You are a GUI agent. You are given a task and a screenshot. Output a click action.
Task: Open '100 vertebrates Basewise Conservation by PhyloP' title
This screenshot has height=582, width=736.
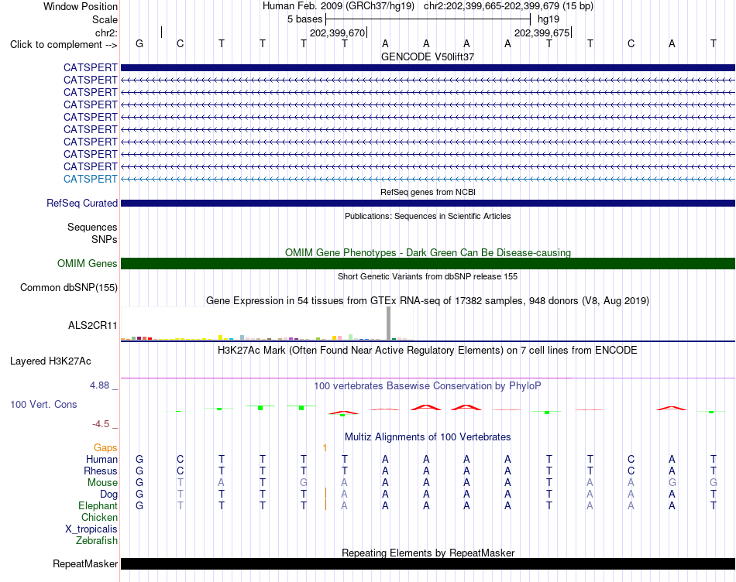click(x=428, y=386)
